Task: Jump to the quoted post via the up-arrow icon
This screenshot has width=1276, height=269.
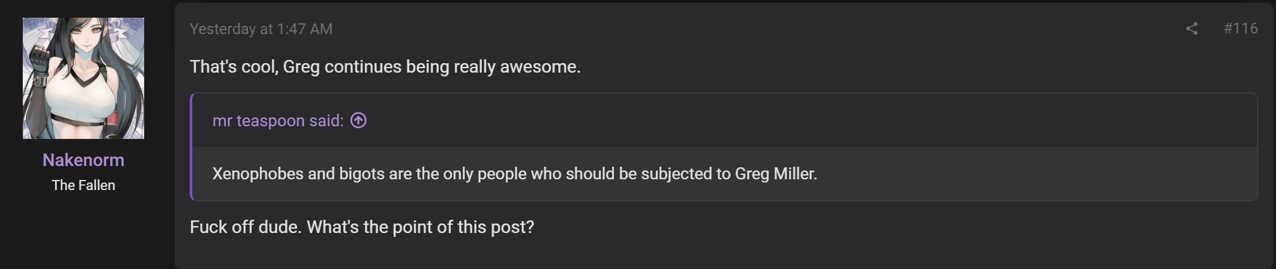Action: tap(359, 120)
